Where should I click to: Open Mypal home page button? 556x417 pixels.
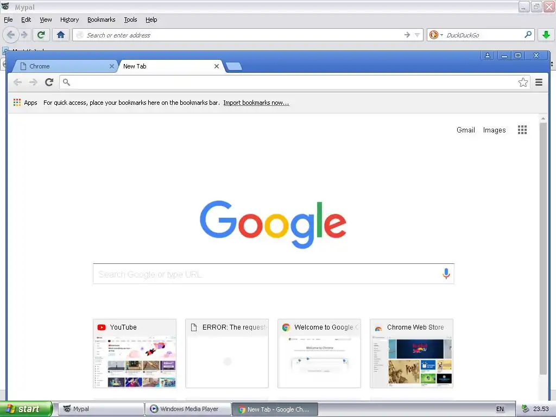[61, 35]
